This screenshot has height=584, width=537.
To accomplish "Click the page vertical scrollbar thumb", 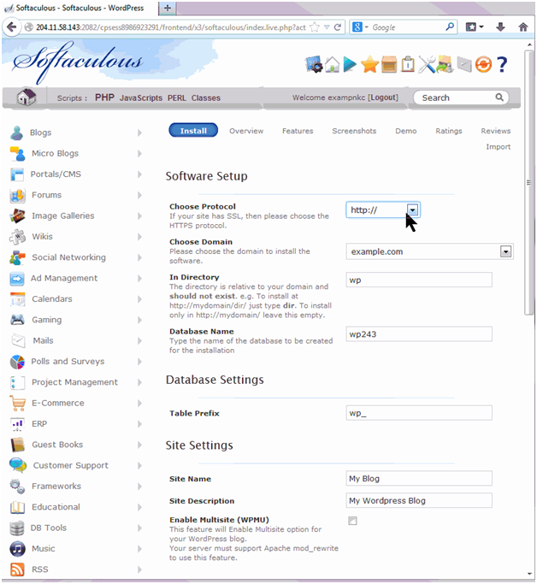I will coord(528,182).
